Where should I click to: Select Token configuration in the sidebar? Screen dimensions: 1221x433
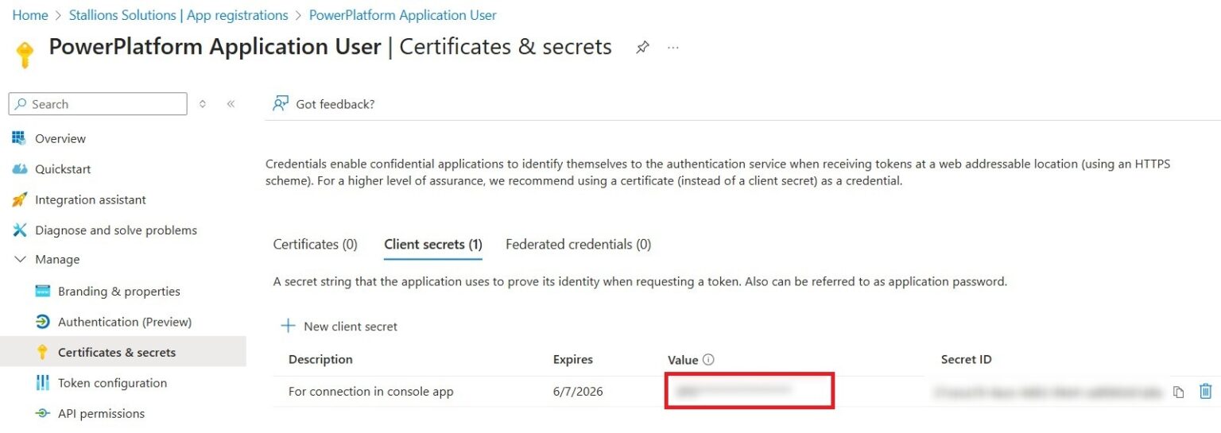click(x=112, y=383)
